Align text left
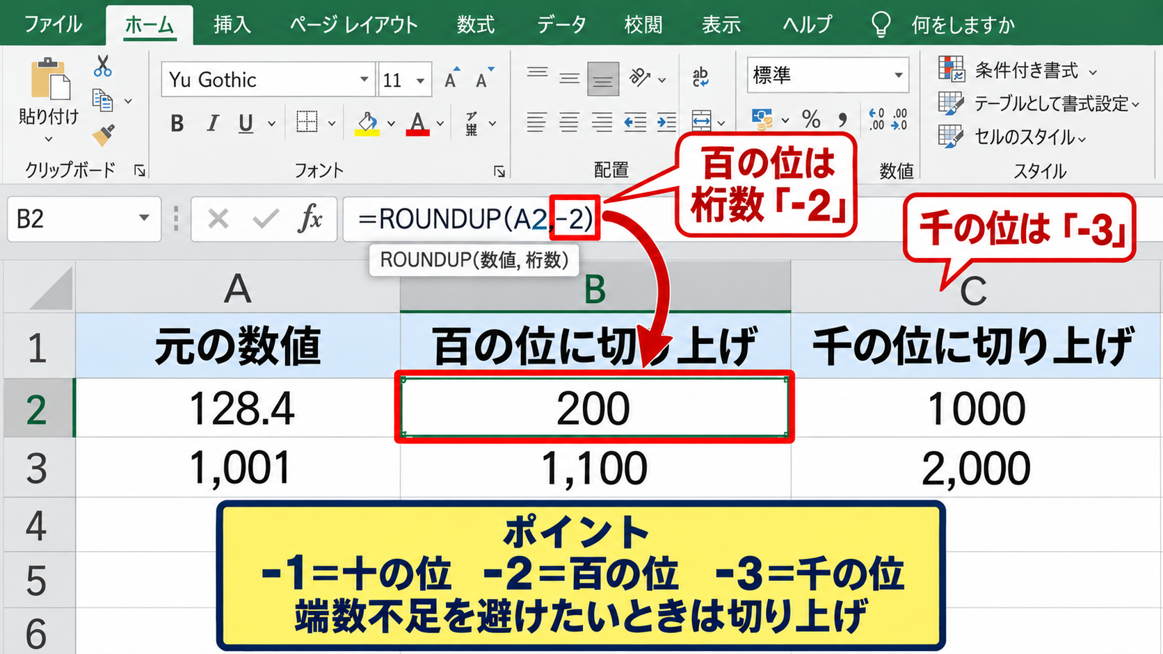 536,122
